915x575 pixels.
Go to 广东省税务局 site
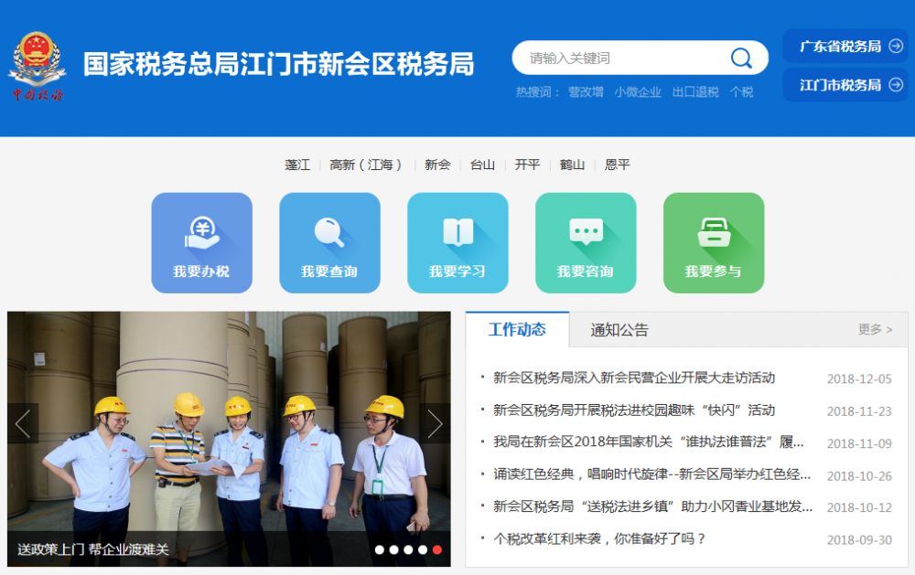pos(845,47)
